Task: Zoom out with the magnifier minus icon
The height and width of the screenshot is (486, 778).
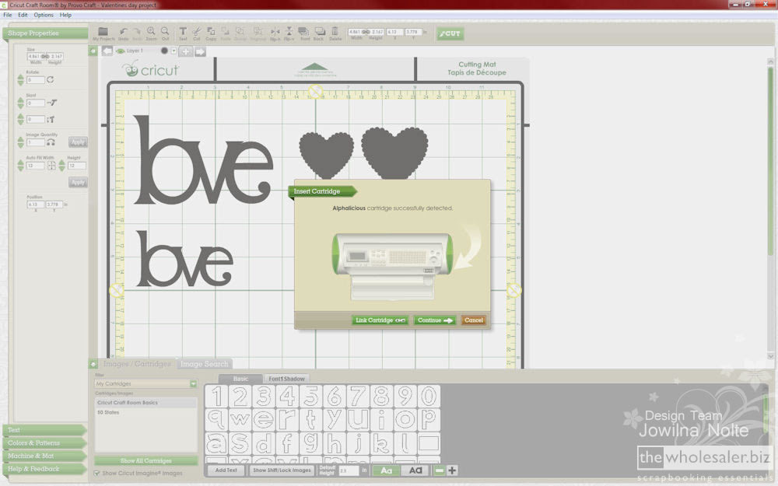Action: coord(165,31)
